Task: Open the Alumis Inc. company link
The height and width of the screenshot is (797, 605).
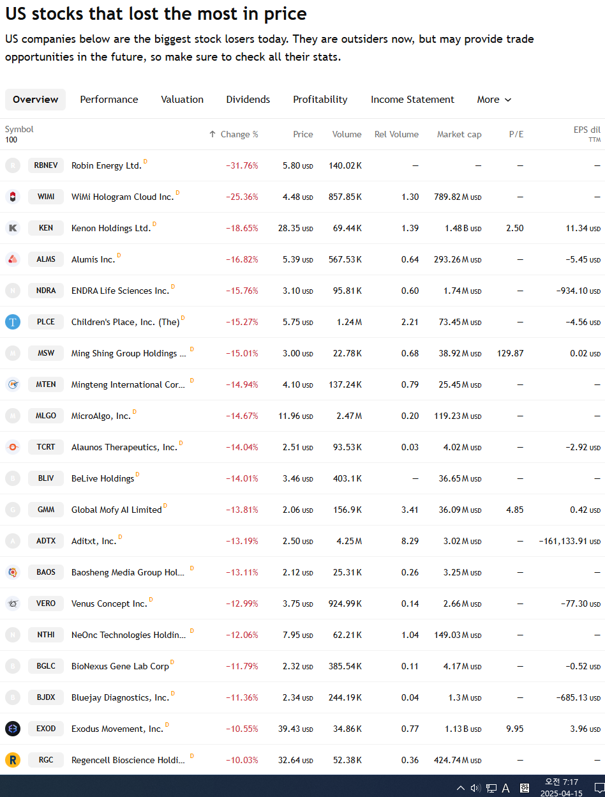Action: click(x=93, y=259)
